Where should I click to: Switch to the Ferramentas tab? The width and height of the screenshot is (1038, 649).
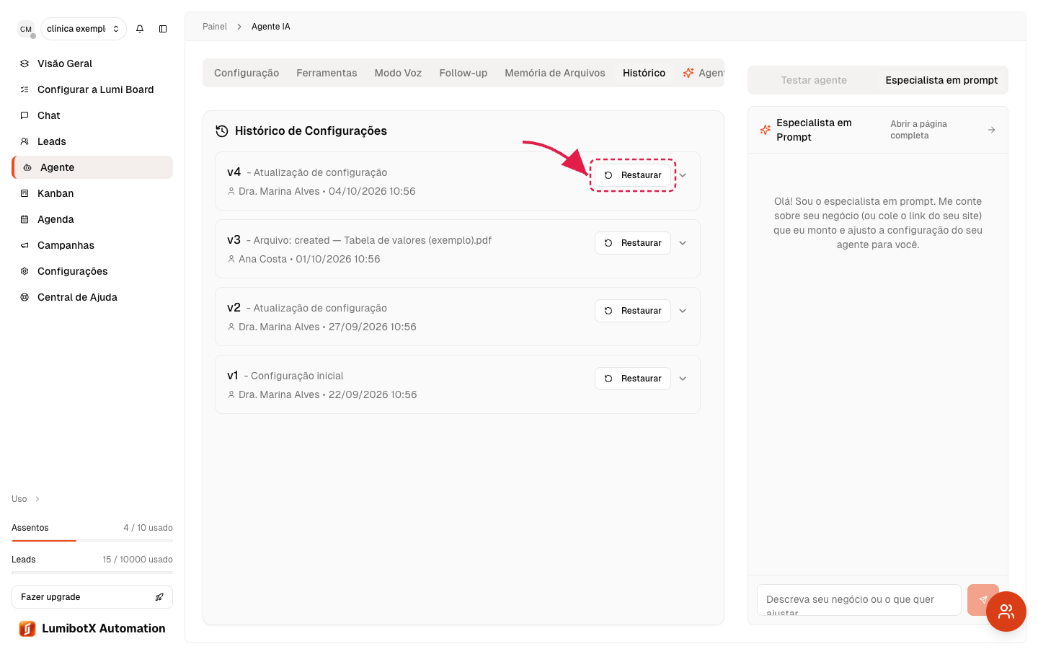click(327, 73)
